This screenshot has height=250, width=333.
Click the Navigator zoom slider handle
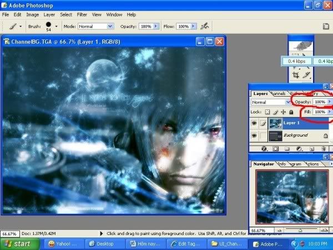[x=300, y=230]
